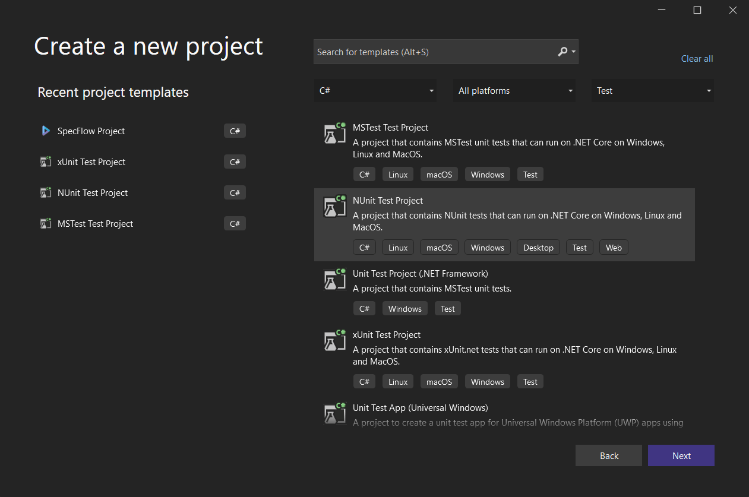Click the Next button
This screenshot has width=749, height=497.
[x=681, y=455]
